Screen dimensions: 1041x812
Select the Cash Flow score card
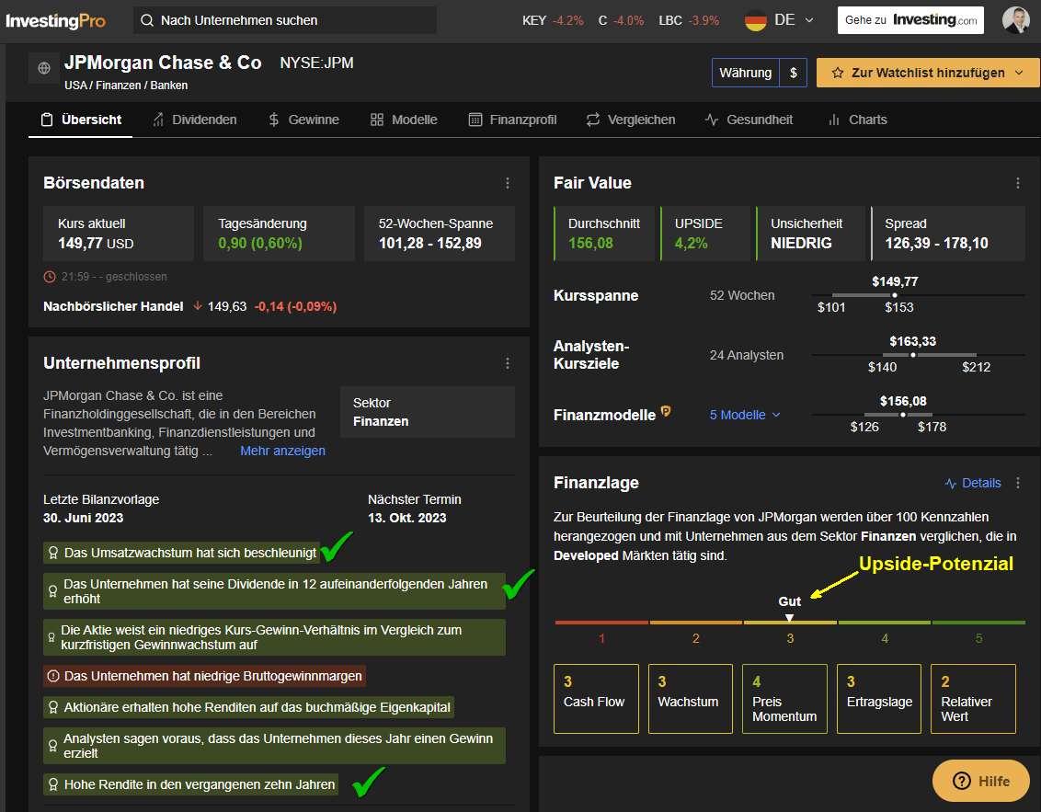pos(596,699)
